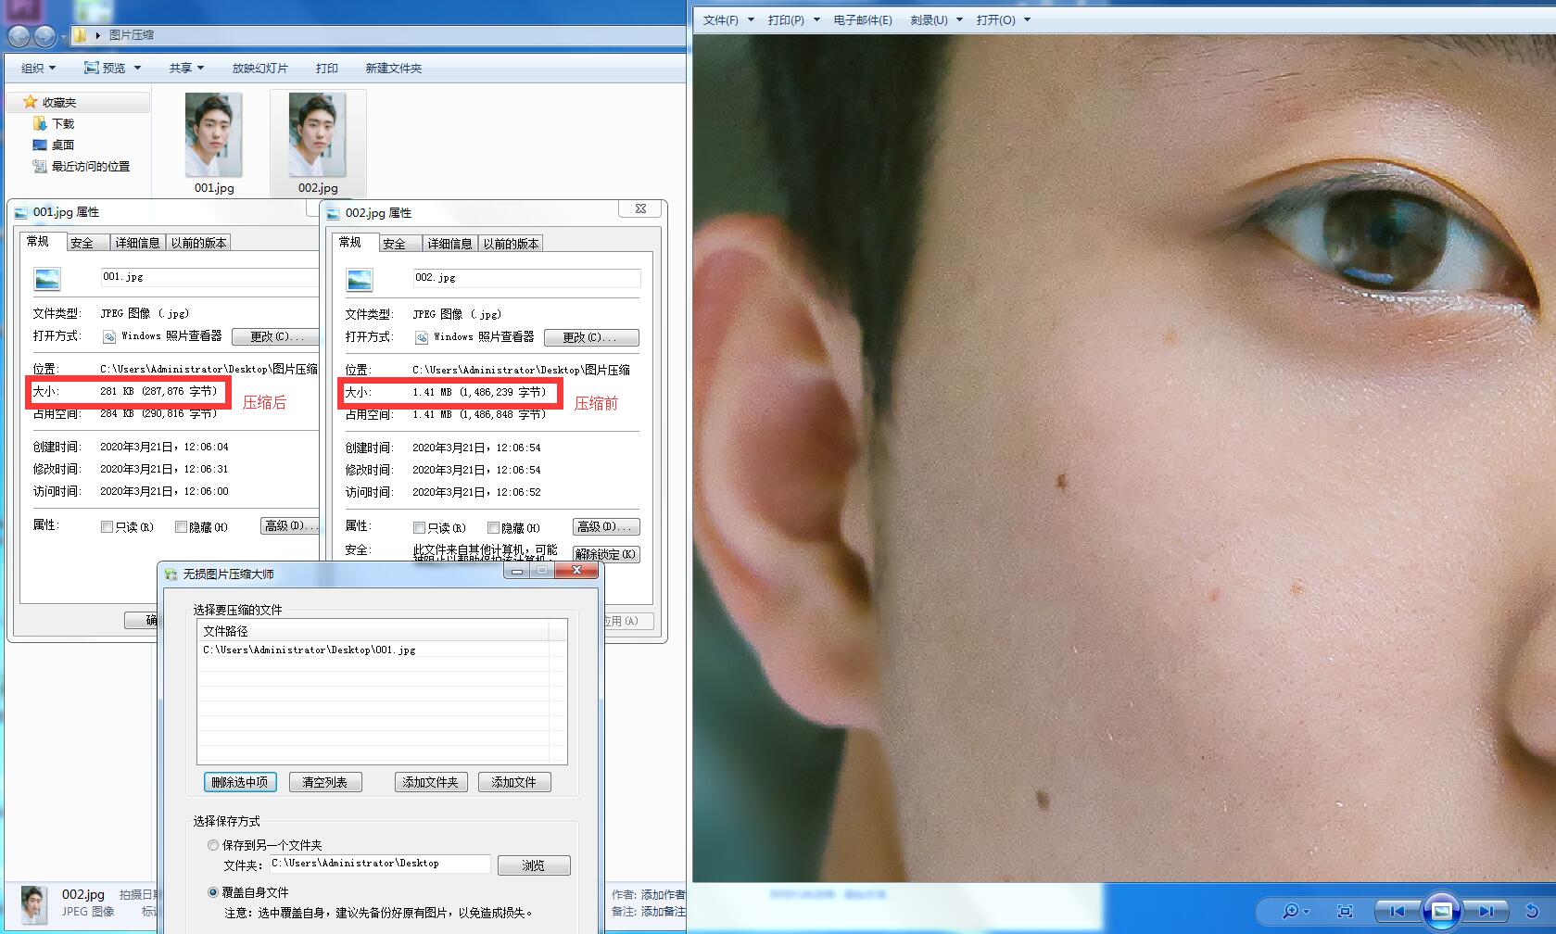Click the 添加文件 button
This screenshot has height=934, width=1556.
pos(513,782)
